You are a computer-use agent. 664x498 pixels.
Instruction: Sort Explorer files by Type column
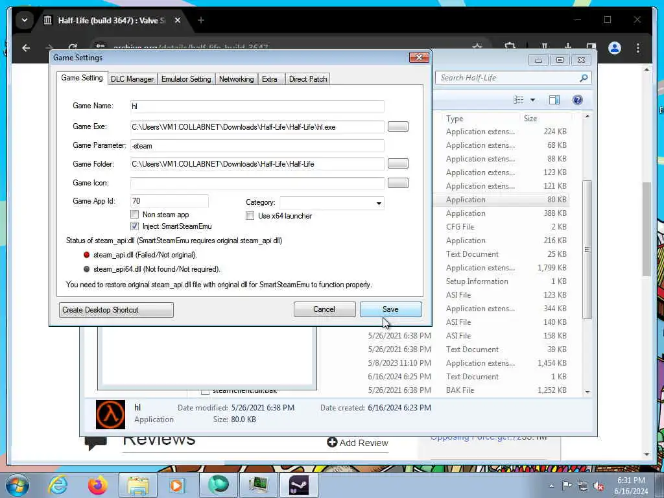pos(455,119)
